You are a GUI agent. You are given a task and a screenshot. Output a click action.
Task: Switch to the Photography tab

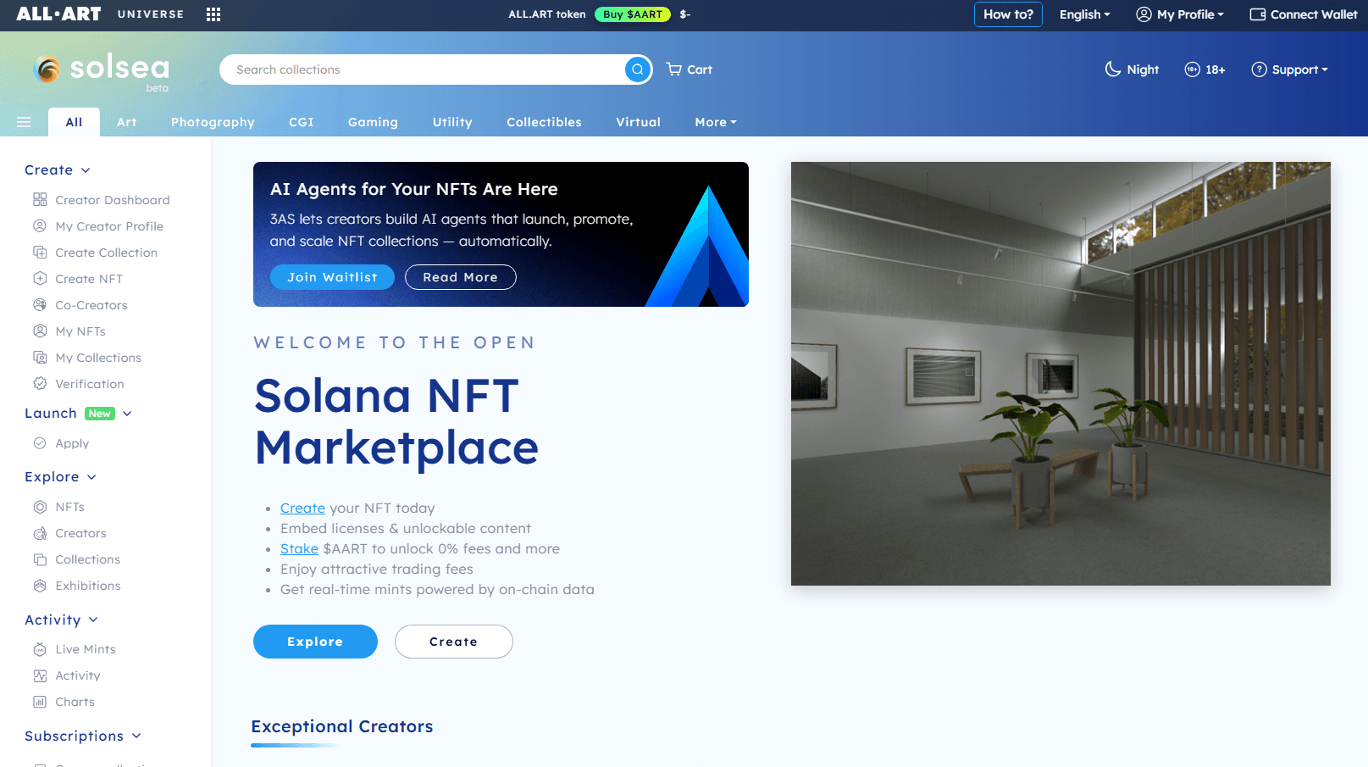click(x=213, y=122)
